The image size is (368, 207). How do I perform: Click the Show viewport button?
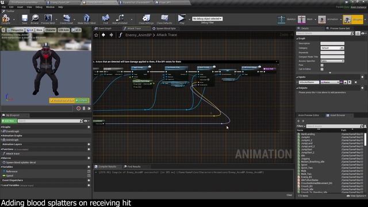pyautogui.click(x=39, y=30)
